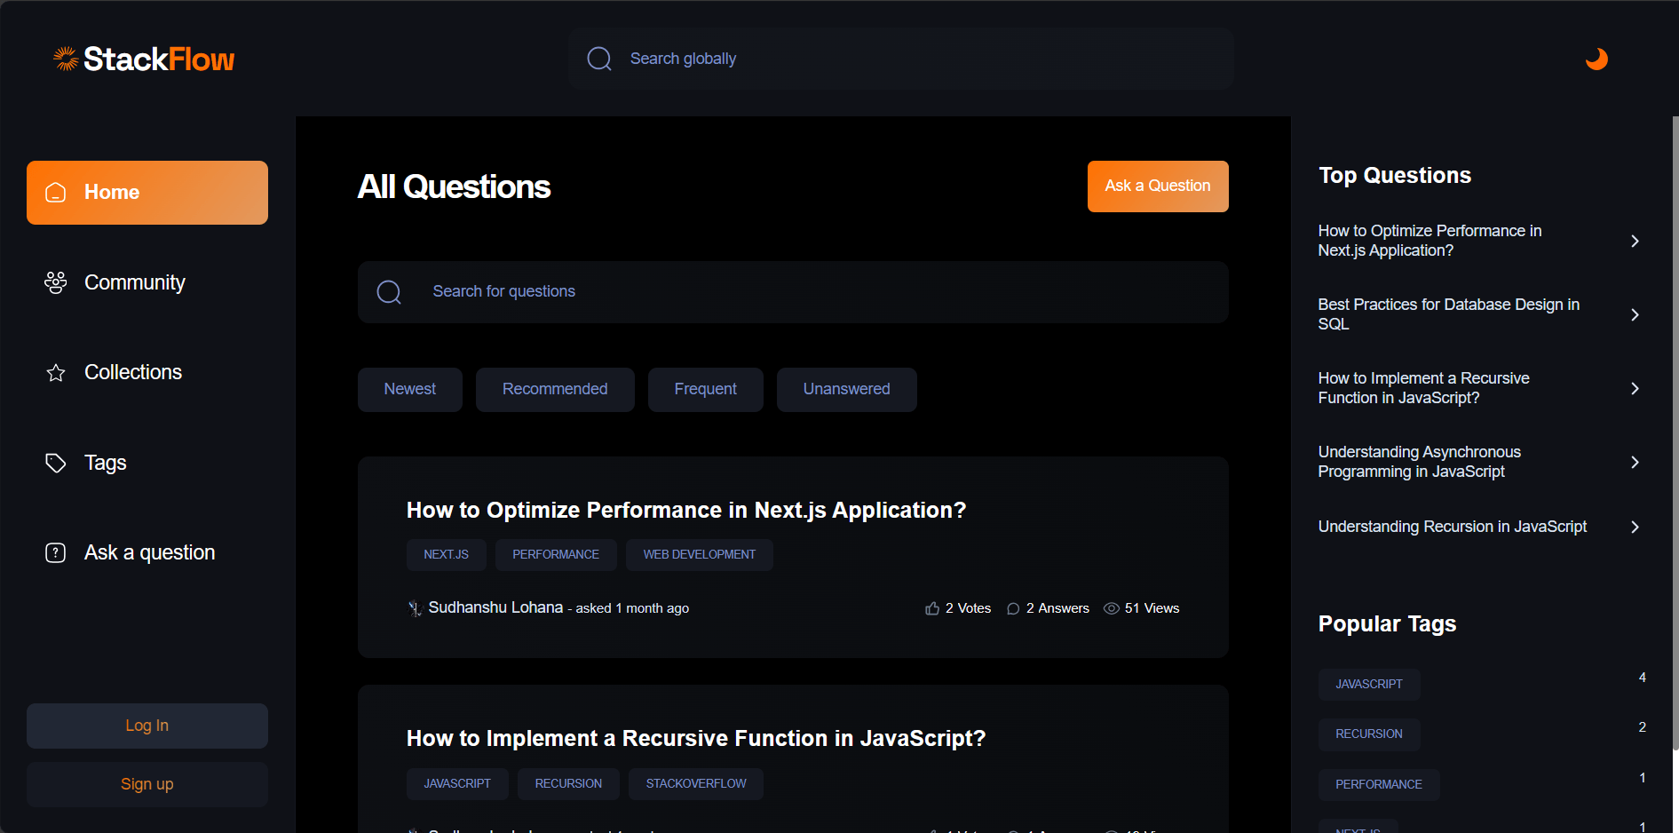Click the Community people icon
The image size is (1679, 833).
tap(55, 282)
